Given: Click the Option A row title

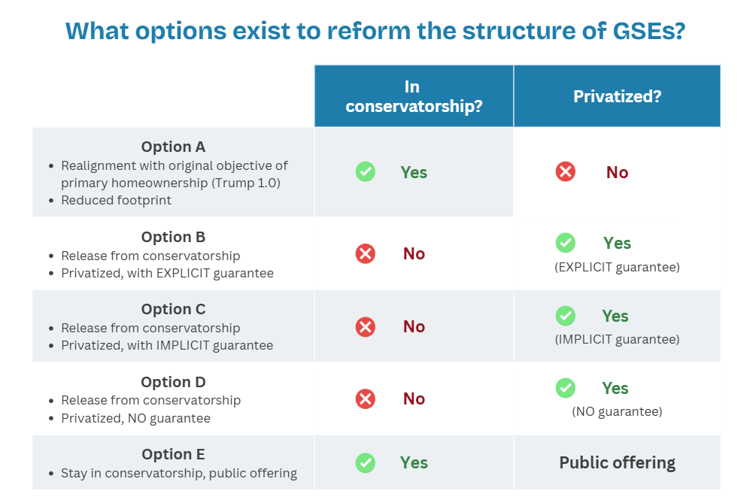Looking at the screenshot, I should click(174, 147).
